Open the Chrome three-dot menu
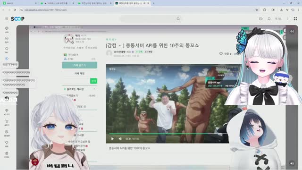Screen dimensions: 302x170 click(299, 10)
